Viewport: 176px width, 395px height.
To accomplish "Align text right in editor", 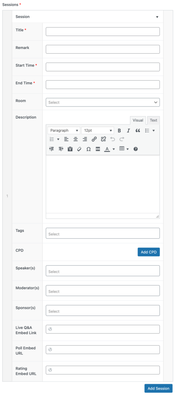I will coord(85,139).
